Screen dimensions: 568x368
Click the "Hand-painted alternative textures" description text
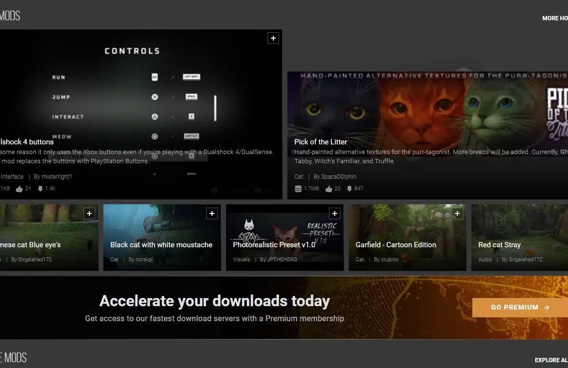(431, 156)
